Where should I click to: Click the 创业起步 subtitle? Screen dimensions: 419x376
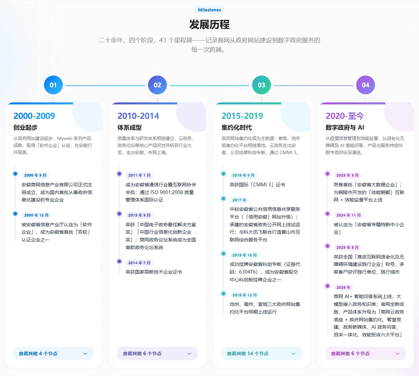[x=26, y=128]
